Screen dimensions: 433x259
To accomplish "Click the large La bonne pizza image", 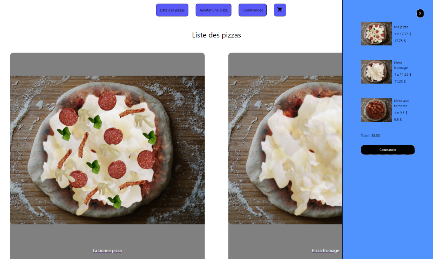I will click(x=107, y=150).
